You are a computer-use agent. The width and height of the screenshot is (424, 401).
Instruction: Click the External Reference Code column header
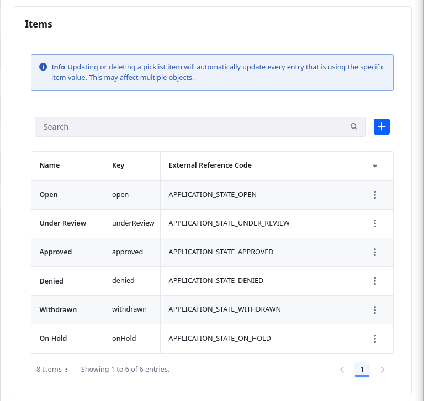(x=210, y=165)
